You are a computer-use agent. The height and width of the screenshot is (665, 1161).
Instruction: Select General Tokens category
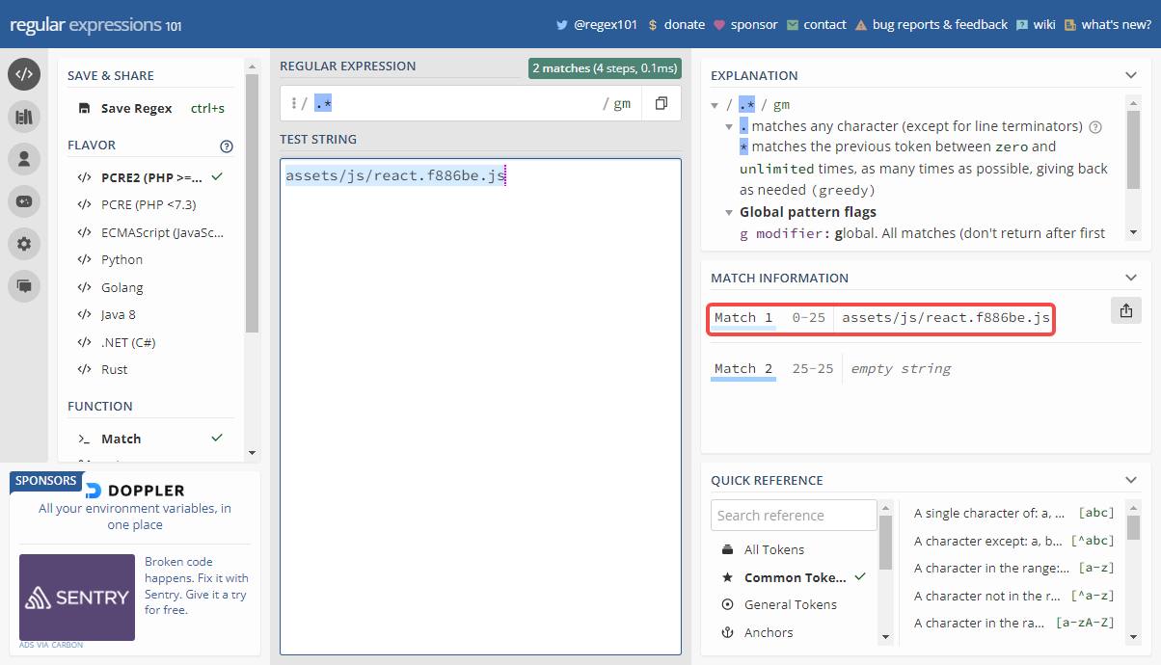point(790,604)
